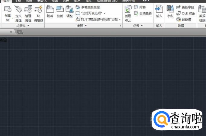Click the new drawing tab plus icon
The width and height of the screenshot is (206, 136).
click(x=20, y=32)
